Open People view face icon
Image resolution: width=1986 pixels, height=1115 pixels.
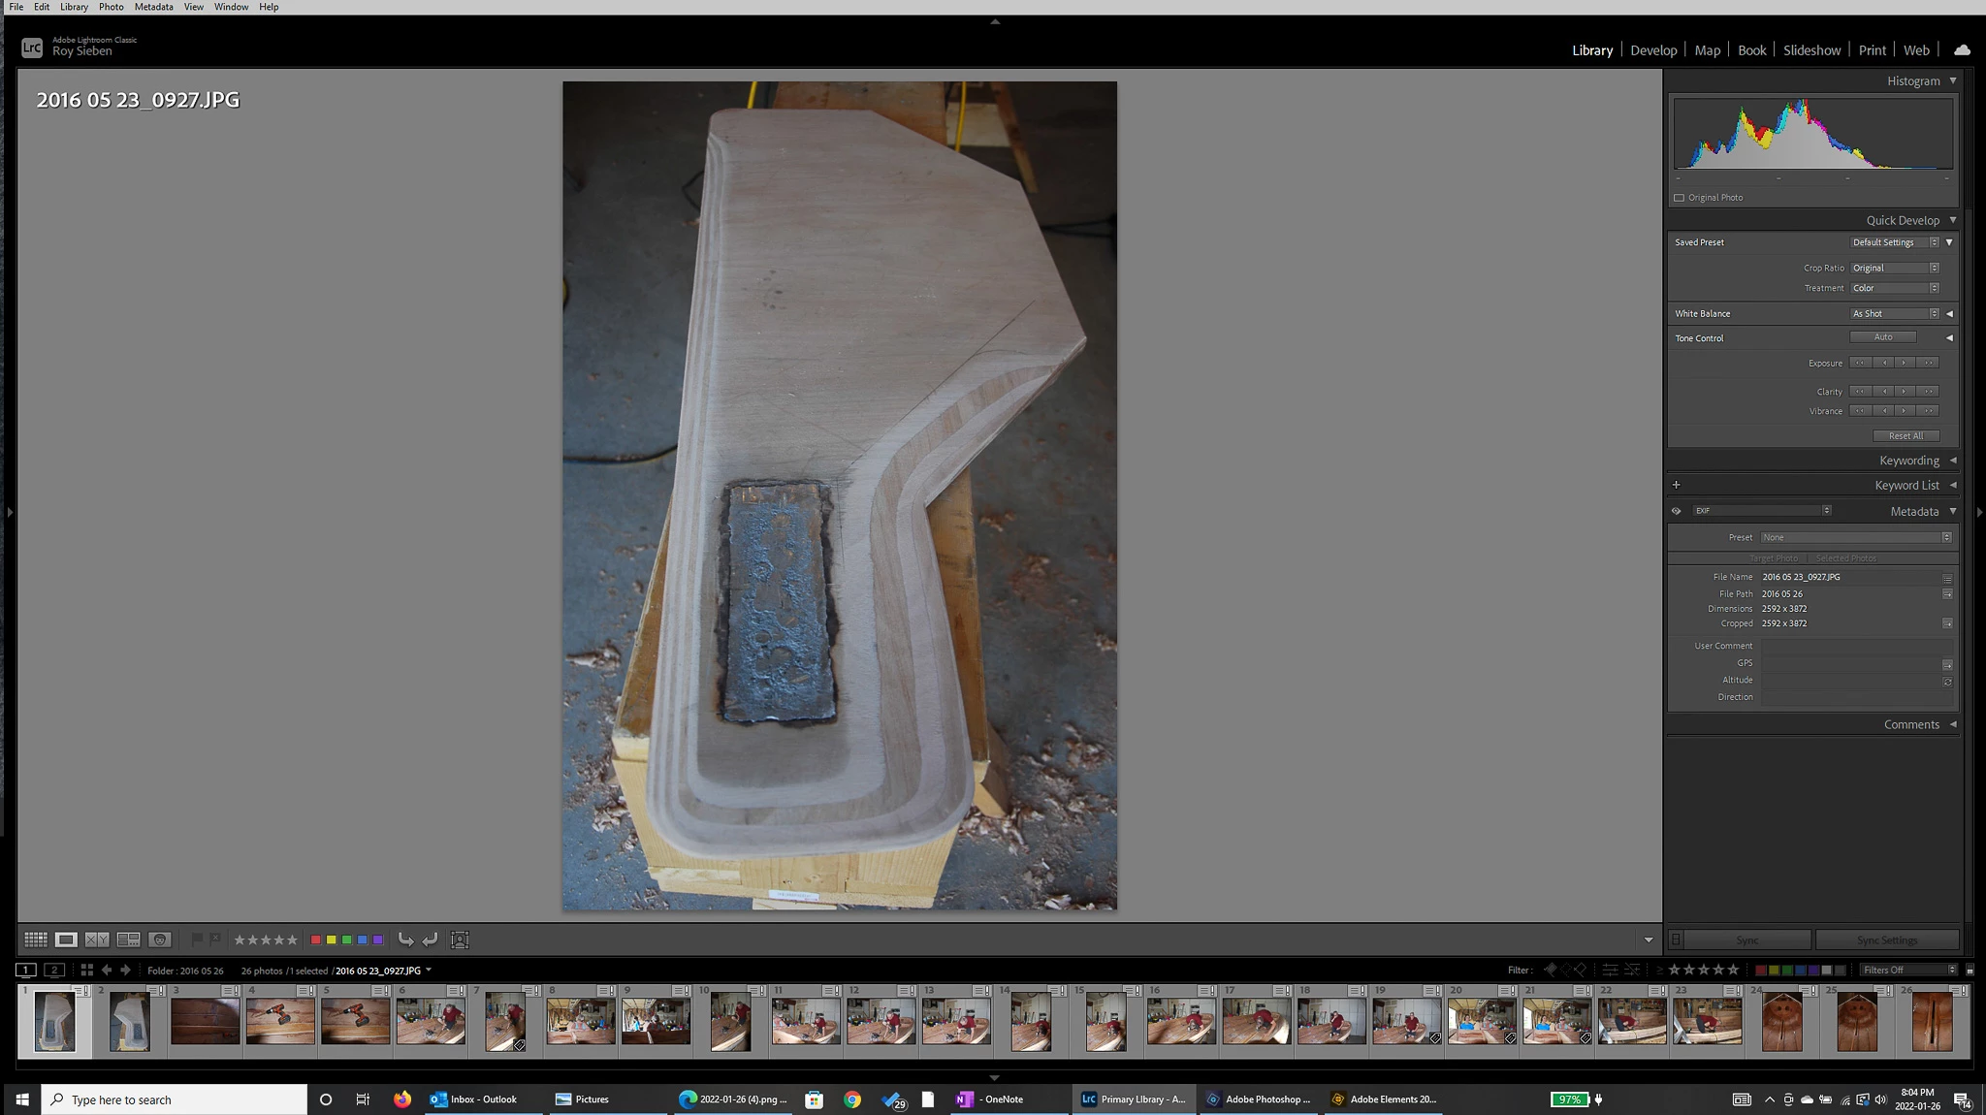click(x=160, y=940)
